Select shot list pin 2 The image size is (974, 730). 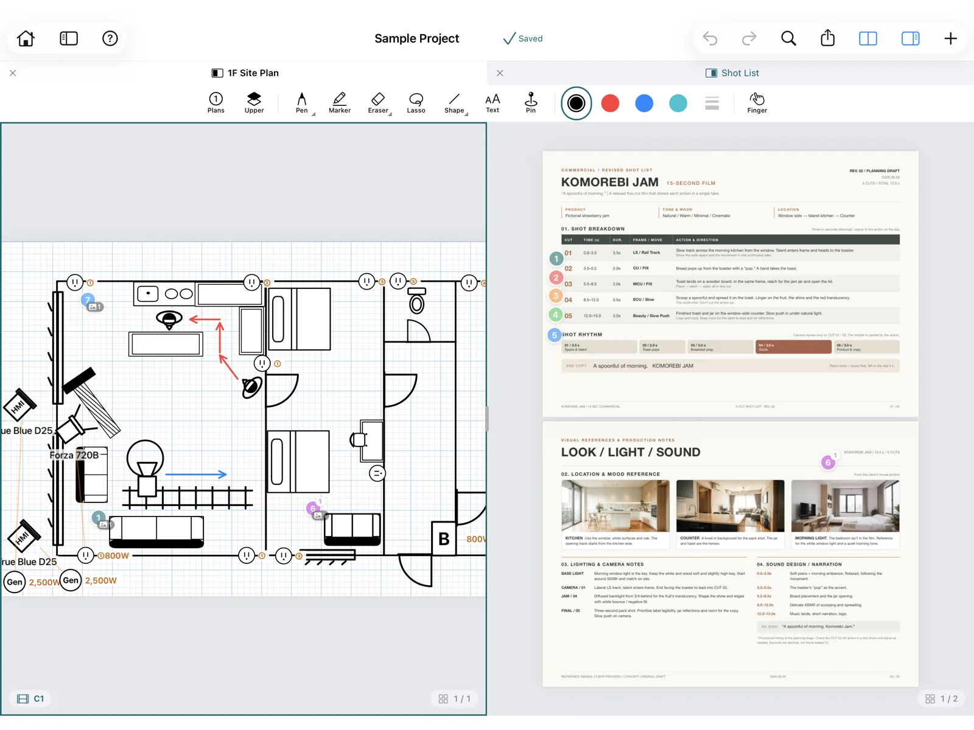coord(555,278)
